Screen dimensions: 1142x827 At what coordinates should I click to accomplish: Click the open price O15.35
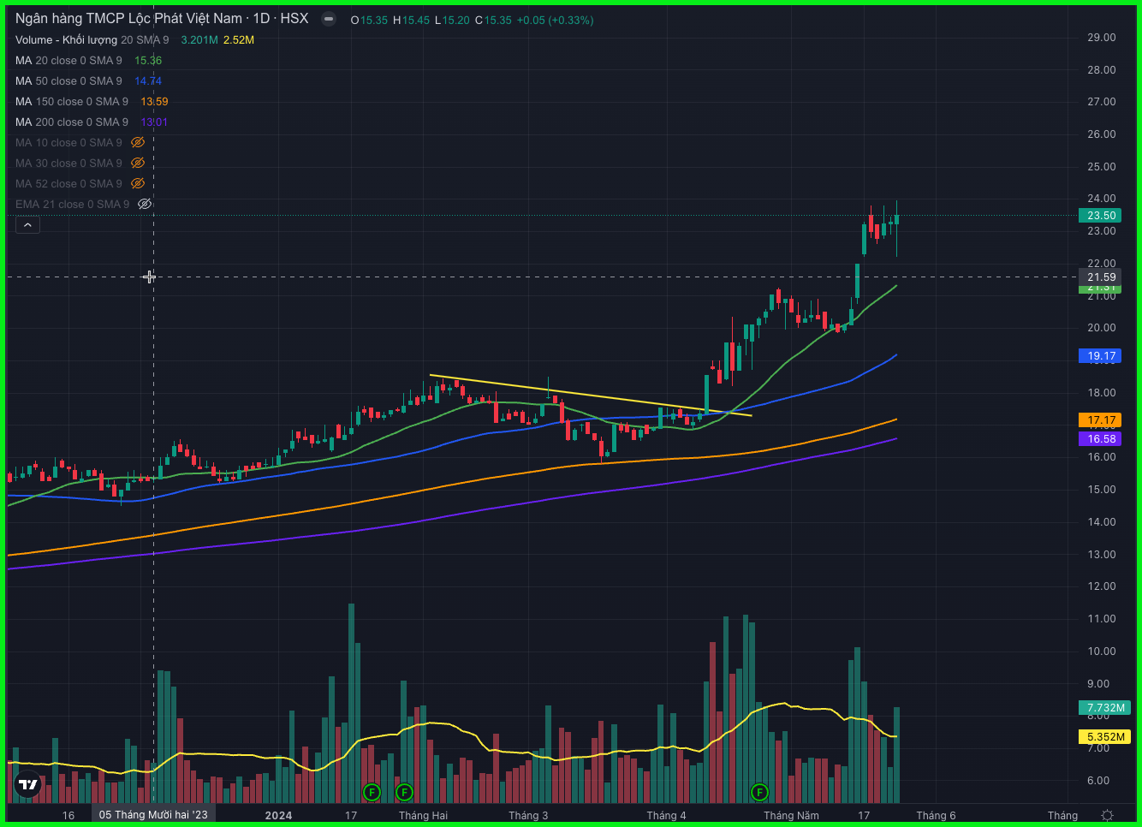point(369,20)
